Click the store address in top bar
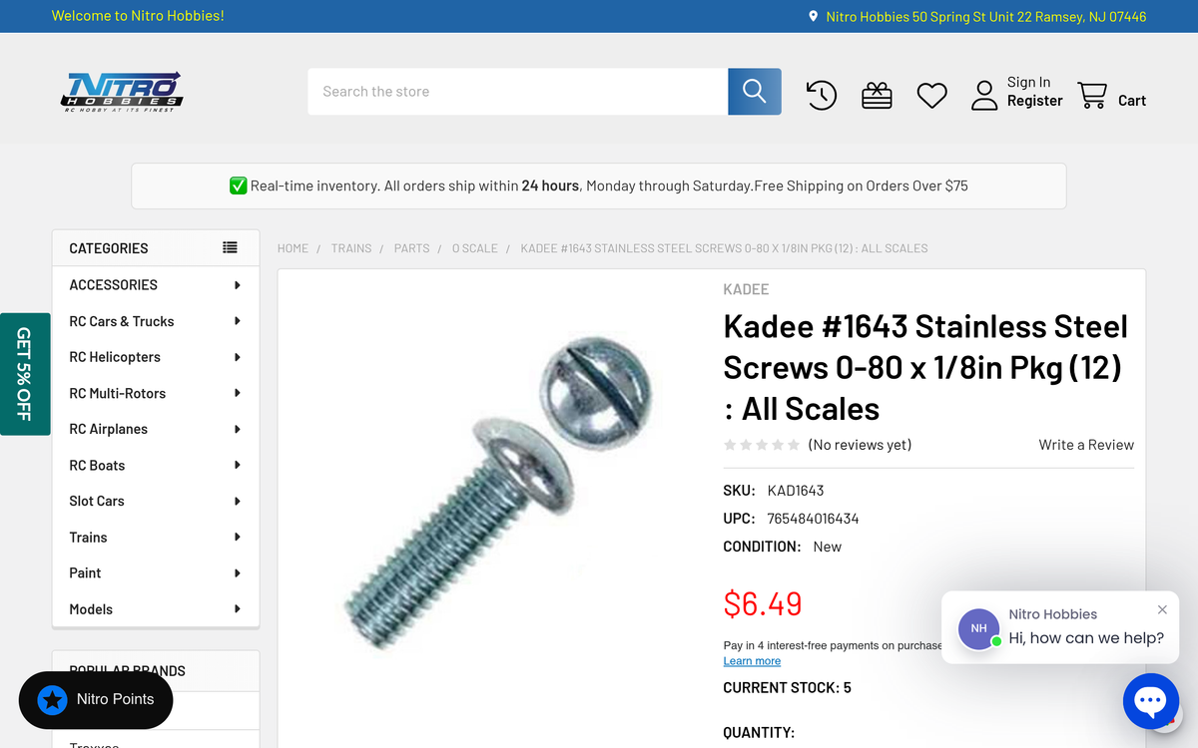This screenshot has height=748, width=1198. pyautogui.click(x=986, y=16)
